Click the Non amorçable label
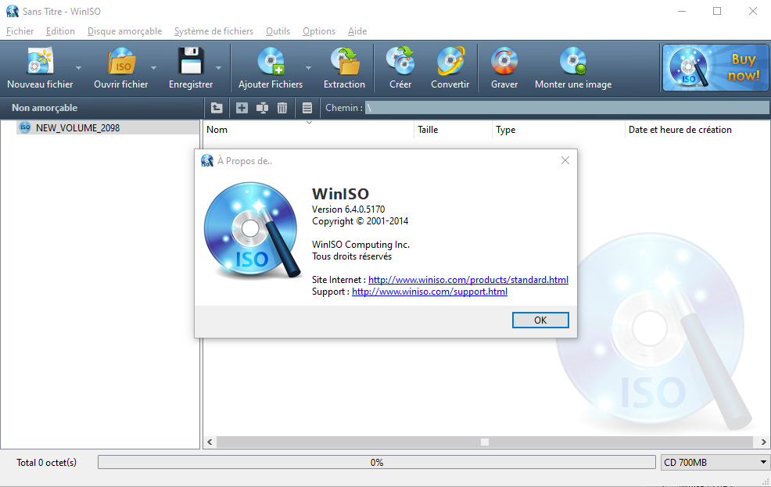Screen dimensions: 771x487 tap(45, 108)
